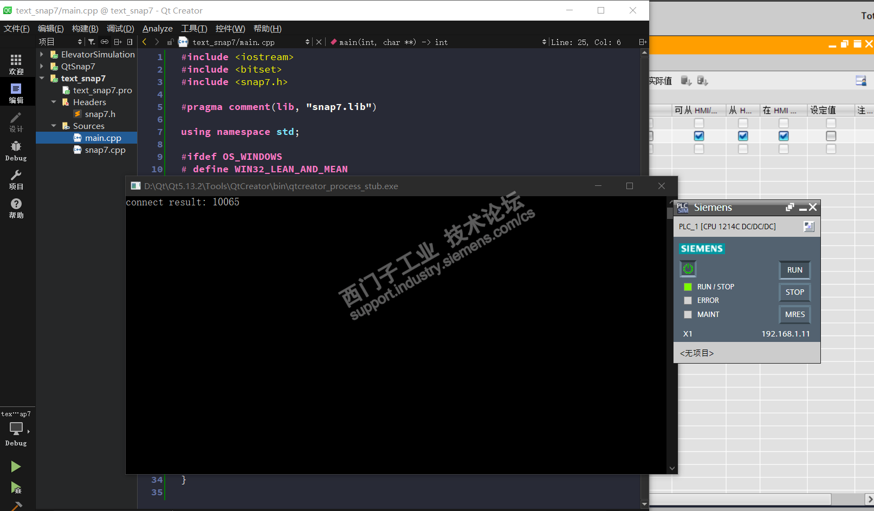Viewport: 874px width, 511px height.
Task: Go back with the left arrow in editor toolbar
Action: point(145,42)
